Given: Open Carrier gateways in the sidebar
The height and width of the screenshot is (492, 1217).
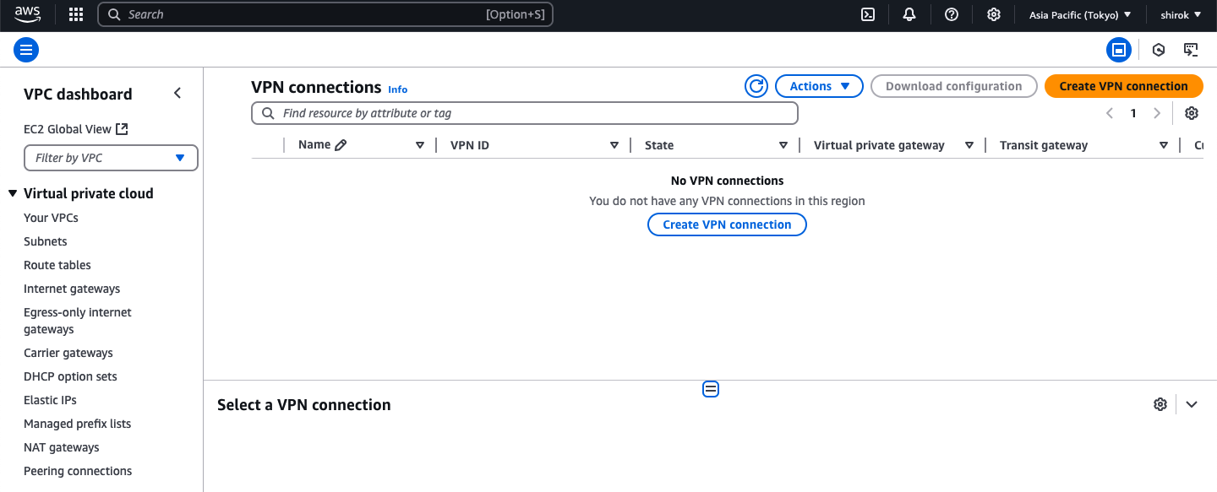Looking at the screenshot, I should (x=68, y=353).
